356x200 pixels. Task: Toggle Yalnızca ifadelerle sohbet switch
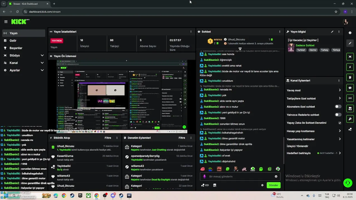pos(338,115)
